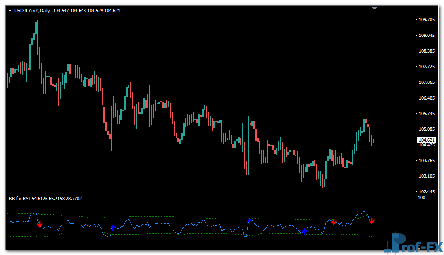Click the middle red down arrow signal
This screenshot has width=444, height=255.
(x=333, y=221)
